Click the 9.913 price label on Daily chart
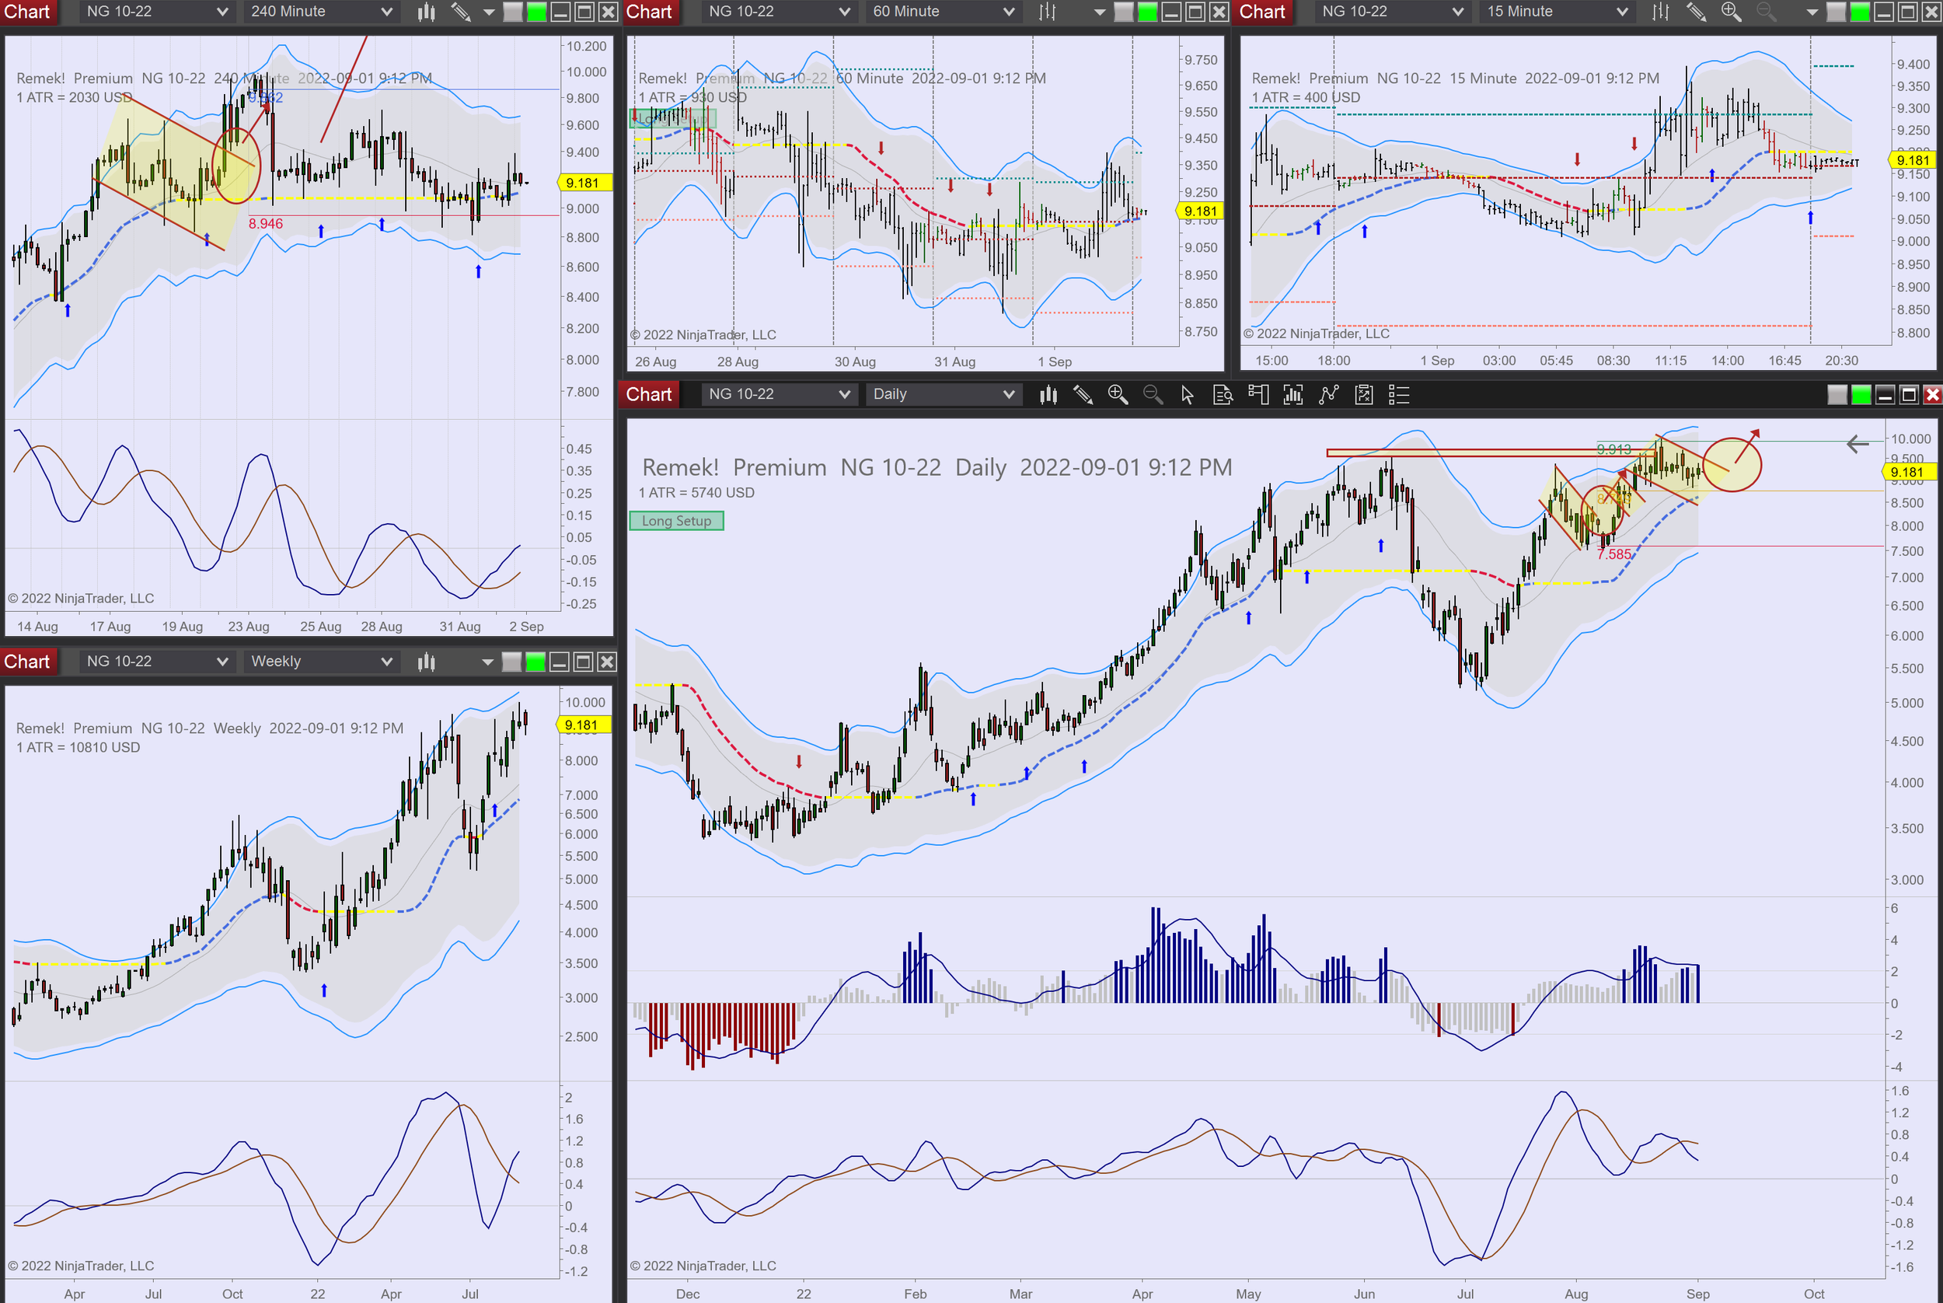 1614,449
